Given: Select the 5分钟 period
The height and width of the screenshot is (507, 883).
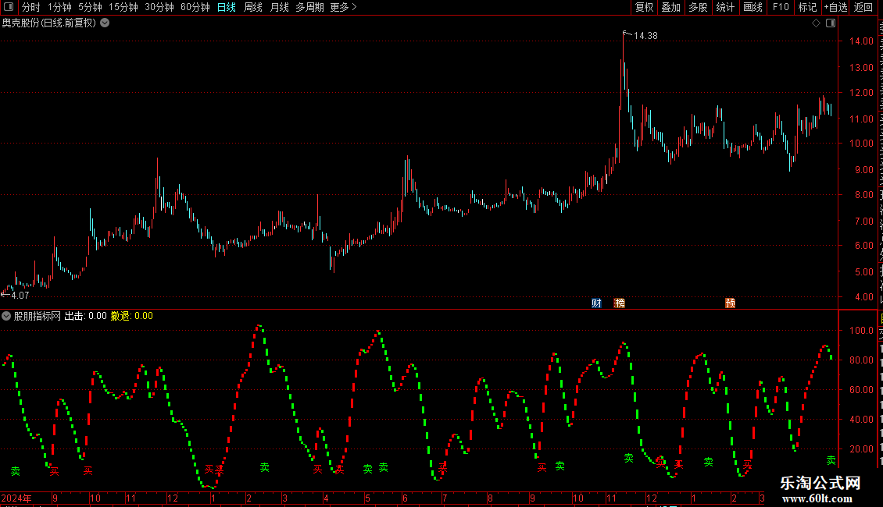Looking at the screenshot, I should [x=90, y=7].
